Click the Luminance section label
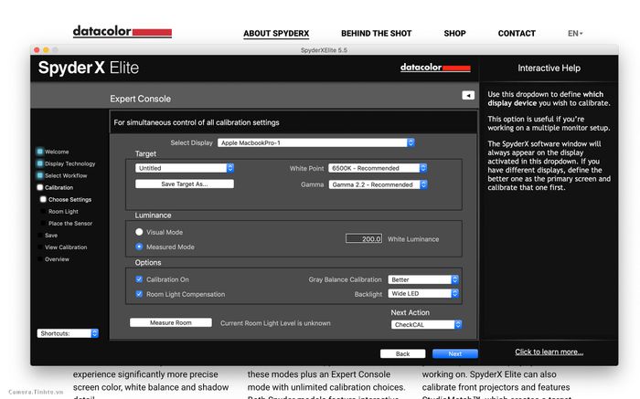640x399 pixels. coord(153,215)
